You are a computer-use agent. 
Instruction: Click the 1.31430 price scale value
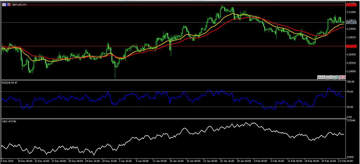tap(352, 12)
